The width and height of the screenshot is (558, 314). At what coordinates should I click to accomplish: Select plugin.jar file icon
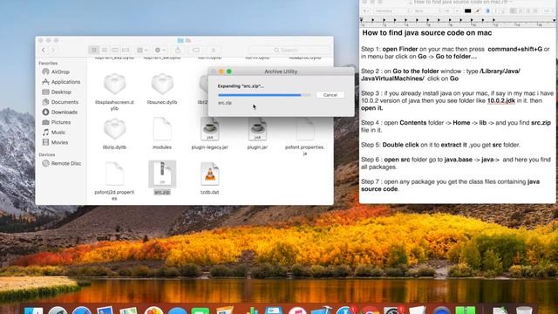(257, 129)
